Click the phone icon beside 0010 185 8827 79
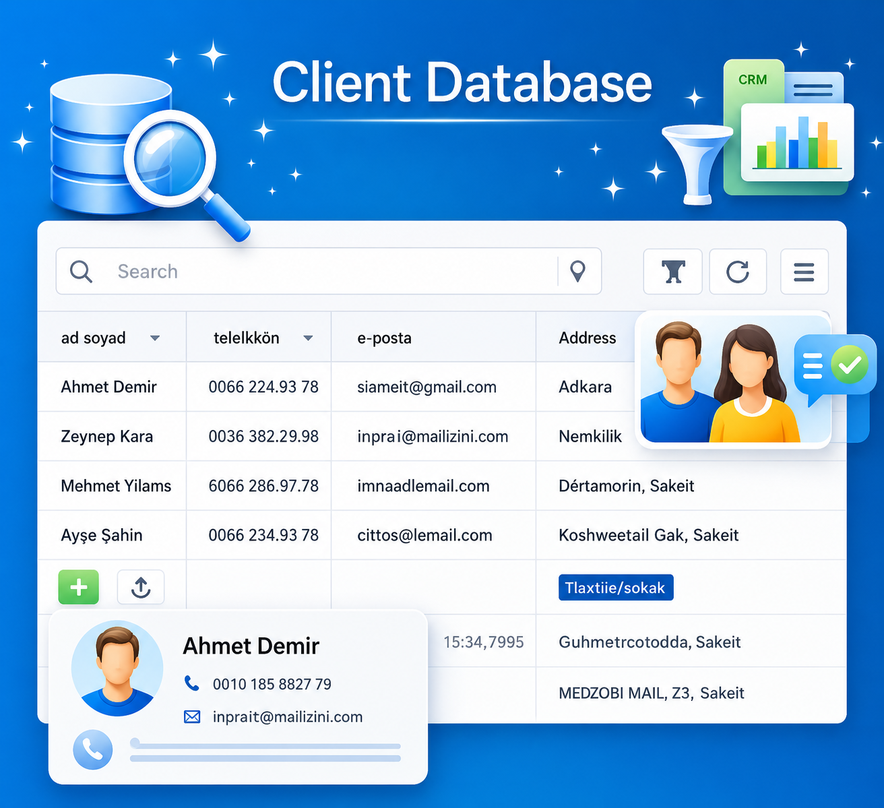 (192, 683)
